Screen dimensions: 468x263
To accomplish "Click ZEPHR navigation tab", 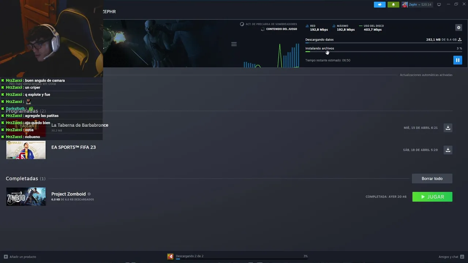I will tap(109, 12).
